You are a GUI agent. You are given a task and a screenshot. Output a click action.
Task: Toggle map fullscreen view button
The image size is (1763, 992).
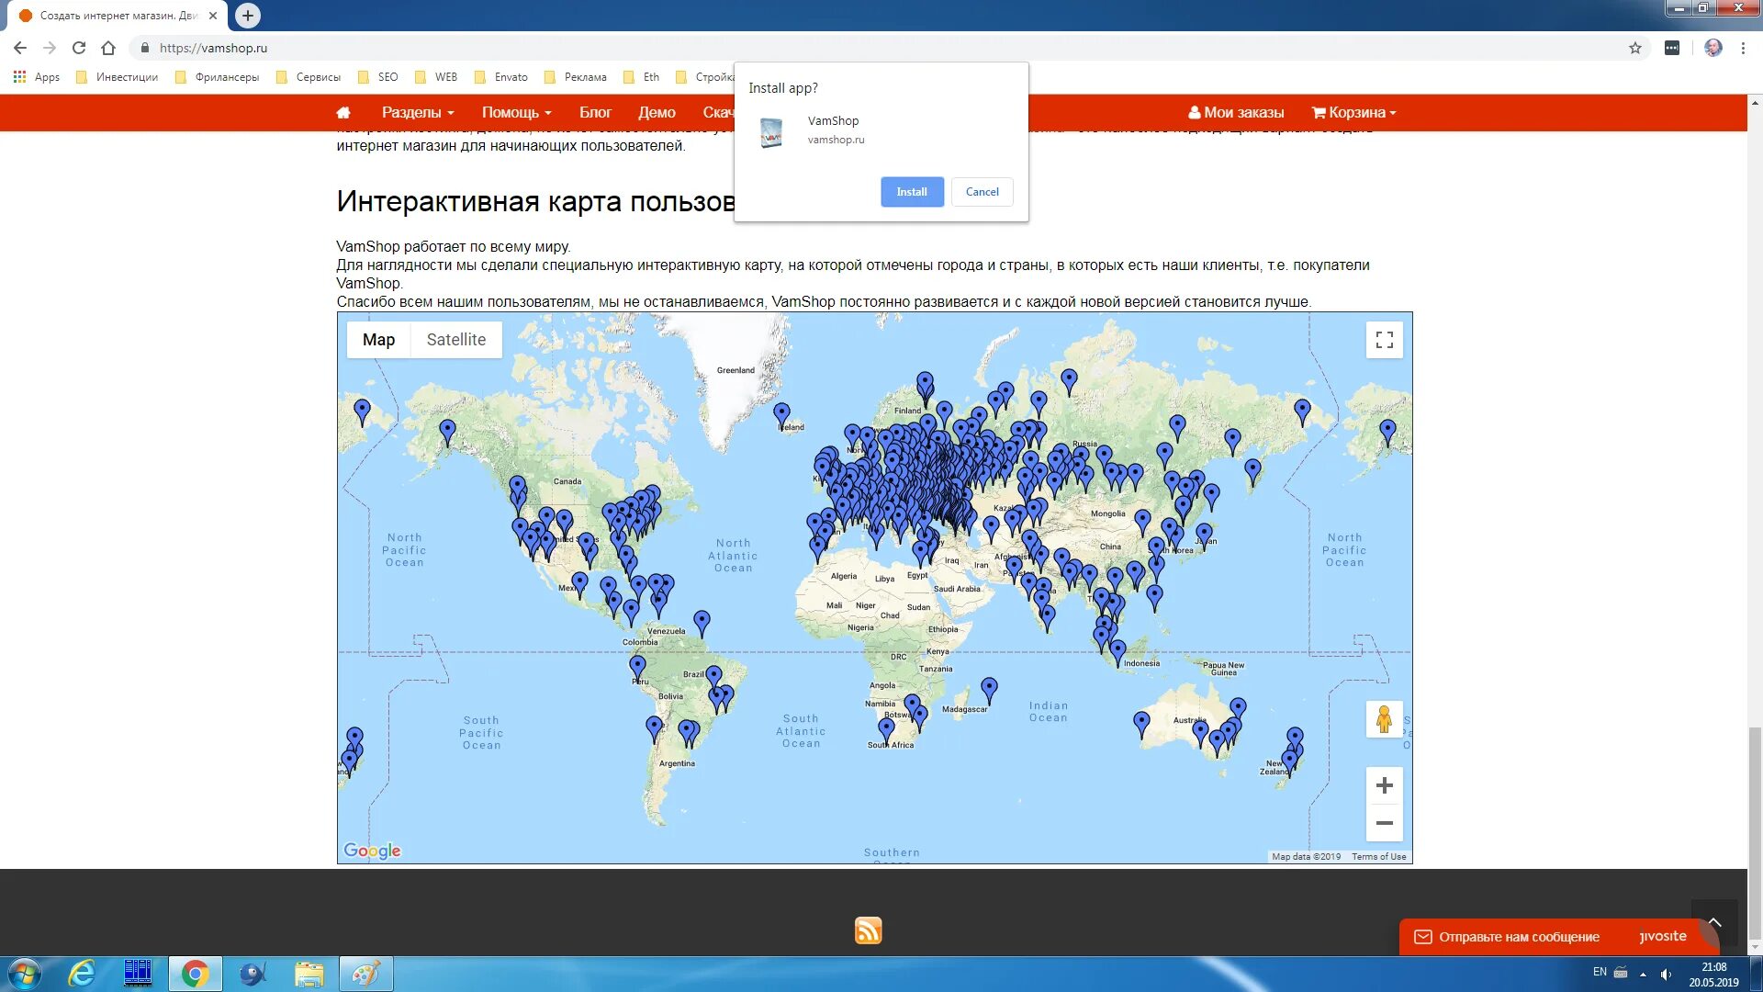(1384, 340)
